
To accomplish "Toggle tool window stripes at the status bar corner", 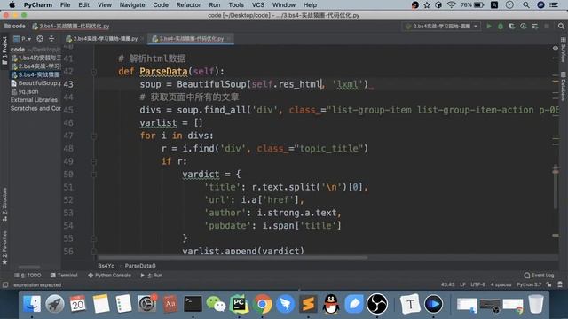I will [x=5, y=285].
